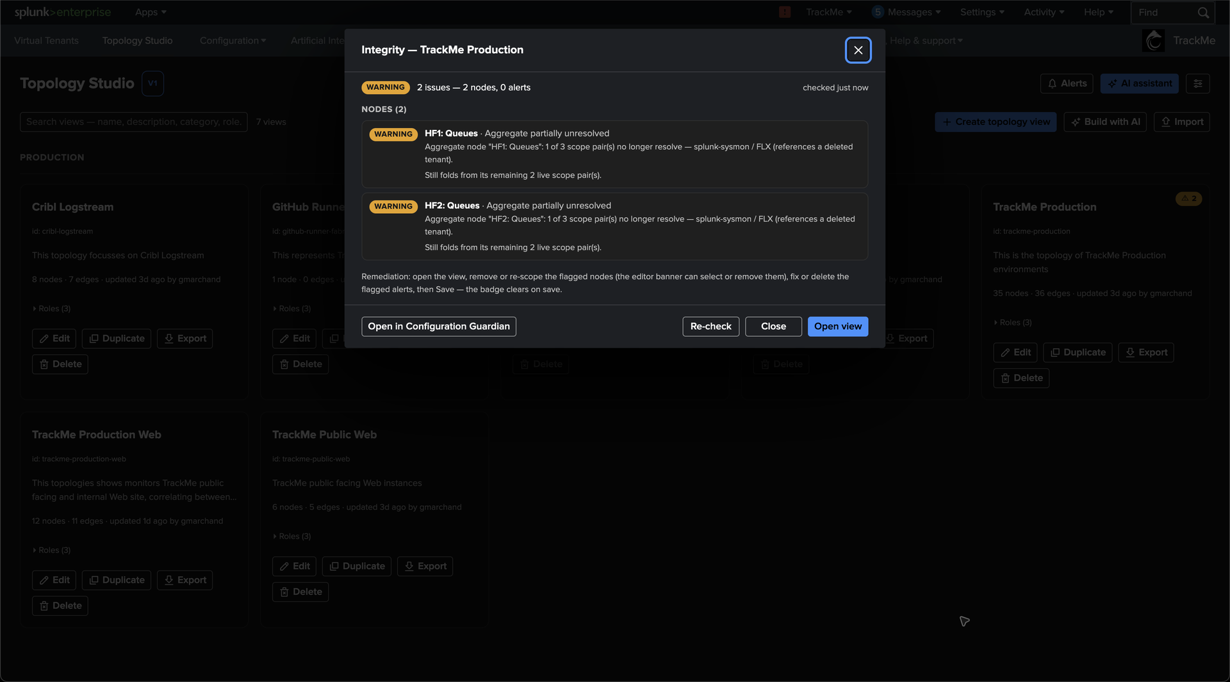Open in Configuration Guardian

[x=438, y=327]
